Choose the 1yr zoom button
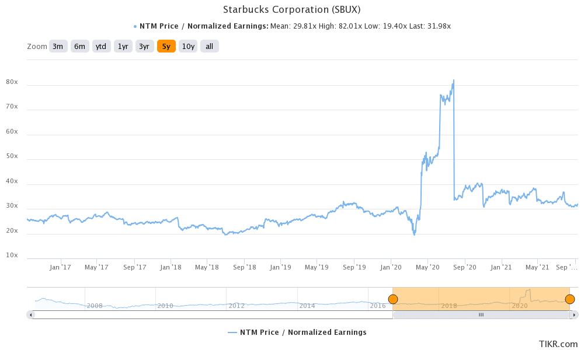Viewport: 584px width, 350px height. click(x=123, y=47)
